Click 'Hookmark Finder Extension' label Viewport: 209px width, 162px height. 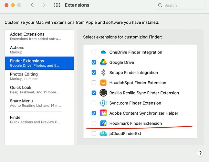pyautogui.click(x=136, y=123)
